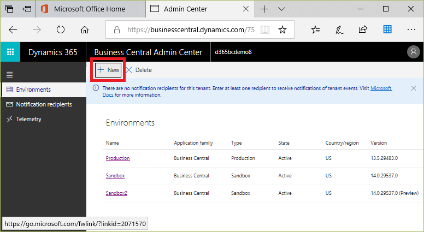
Task: Open Reading view book icon
Action: point(265,29)
